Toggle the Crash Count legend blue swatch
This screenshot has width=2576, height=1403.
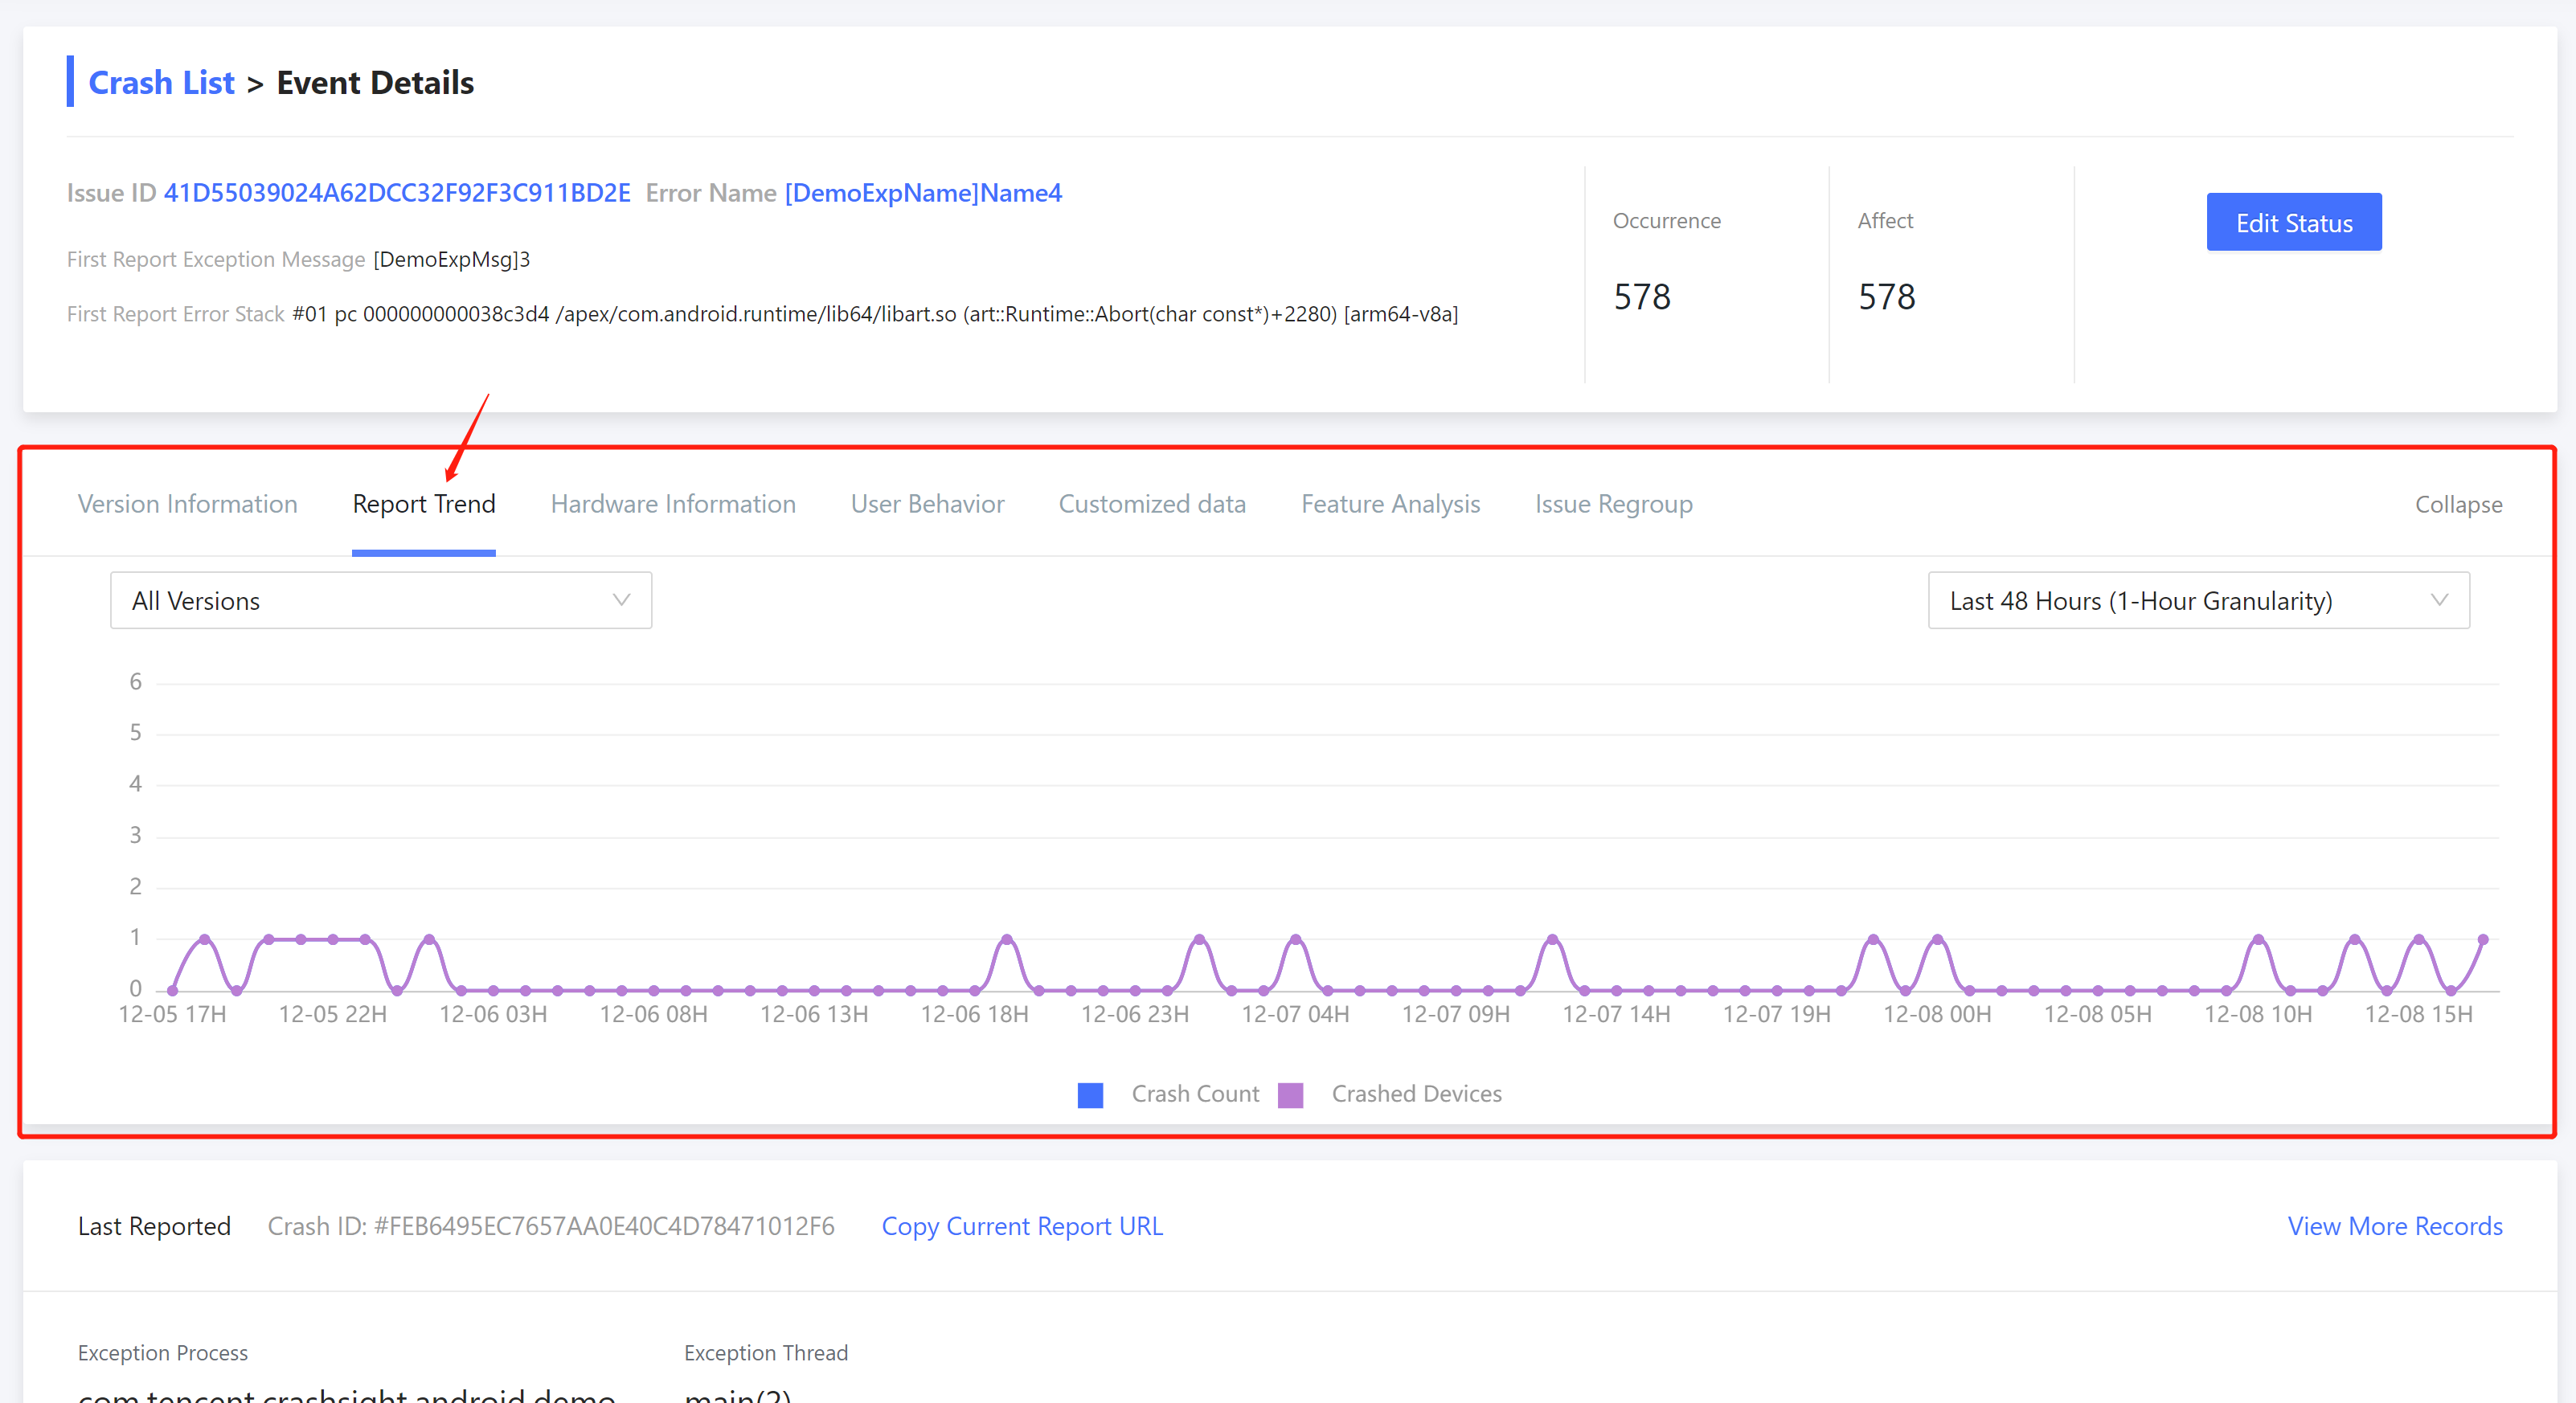(x=1090, y=1095)
